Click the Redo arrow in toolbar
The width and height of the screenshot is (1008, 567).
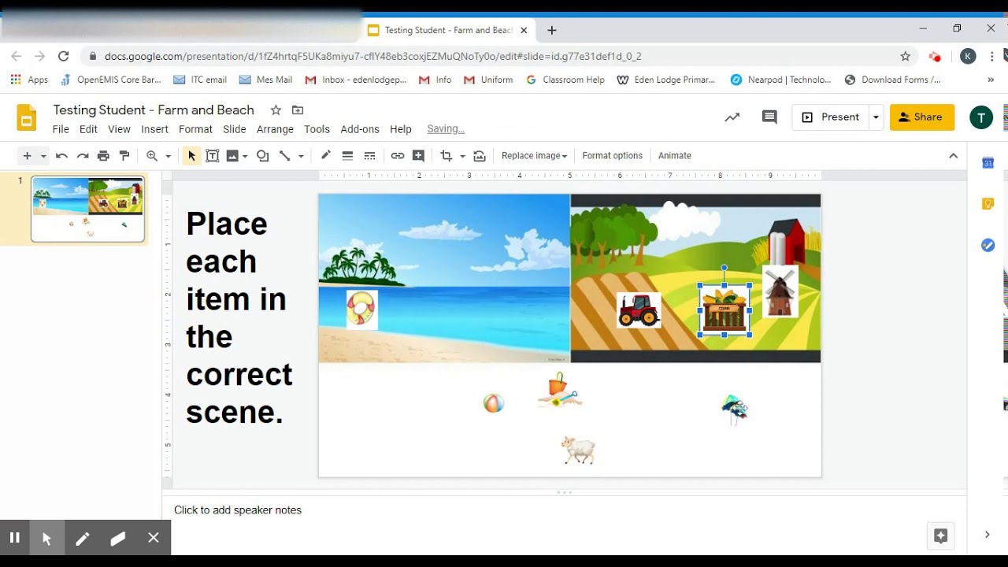pos(83,156)
